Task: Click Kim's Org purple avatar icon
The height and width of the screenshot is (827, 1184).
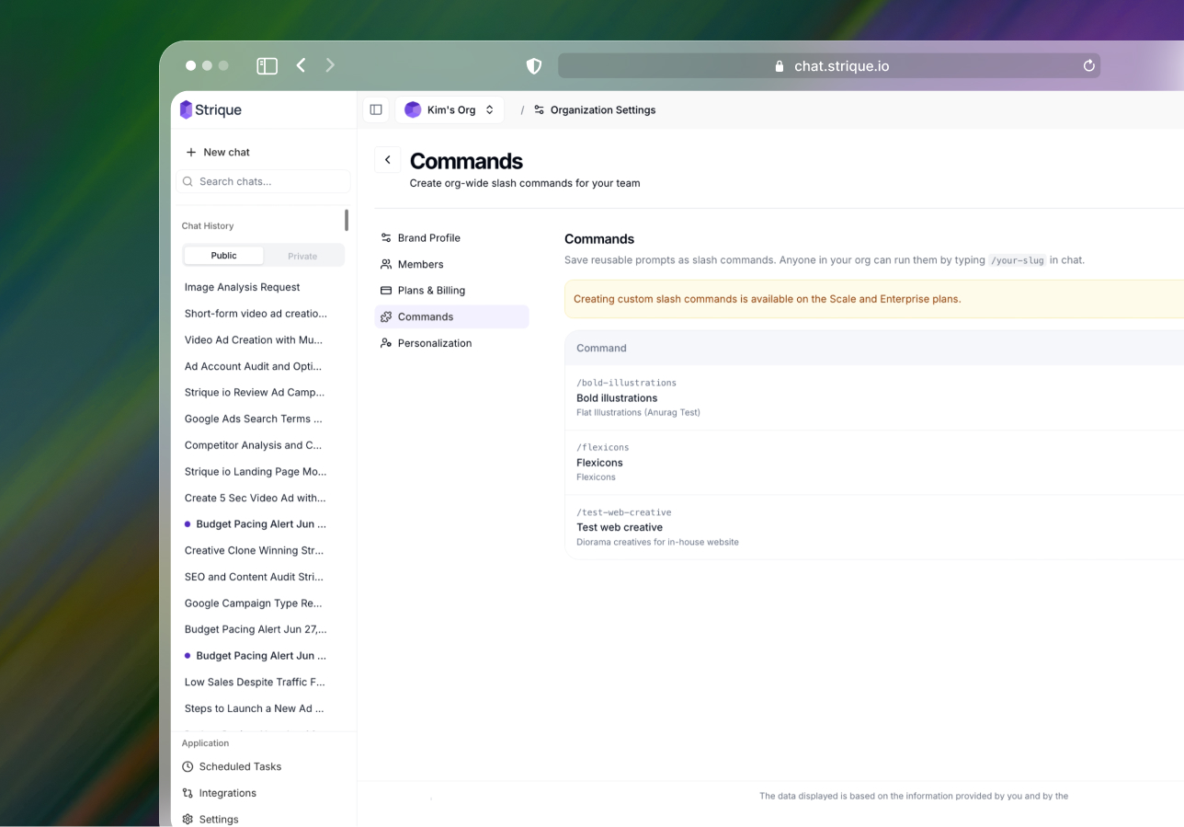Action: pyautogui.click(x=413, y=109)
